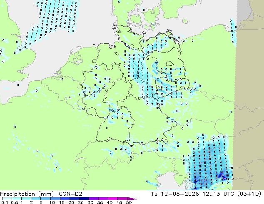The image size is (264, 204).
Task: Click the legend label '25'
Action: tap(81, 202)
